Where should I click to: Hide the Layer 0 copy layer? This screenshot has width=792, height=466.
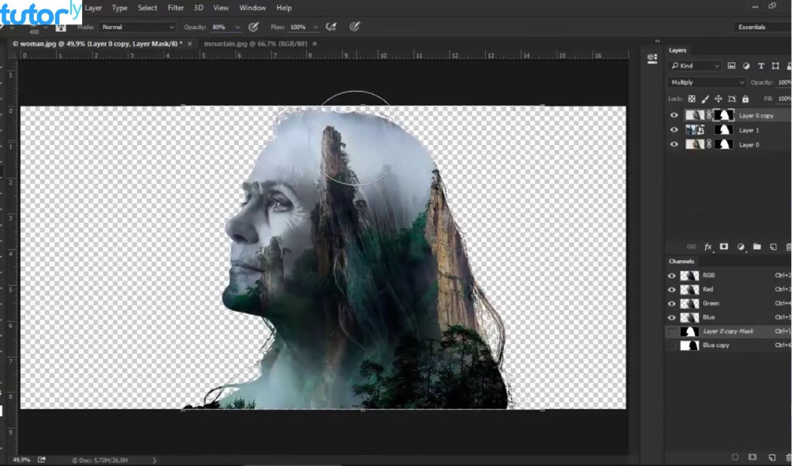[x=674, y=116]
